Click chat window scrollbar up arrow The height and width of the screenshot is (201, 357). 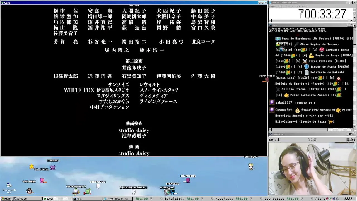[x=355, y=29]
